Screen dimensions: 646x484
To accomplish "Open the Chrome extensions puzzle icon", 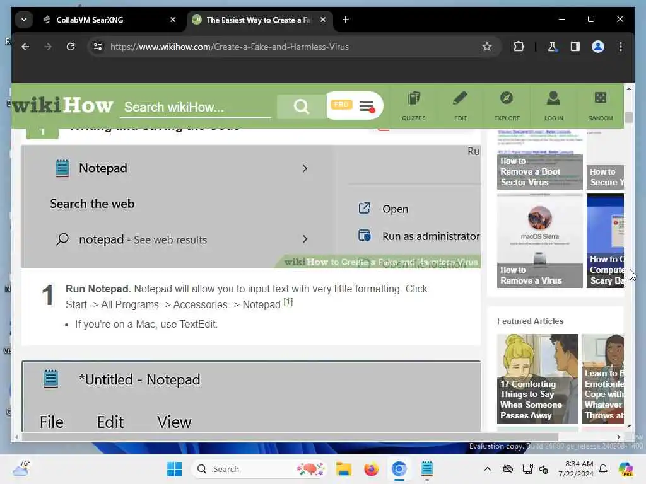I will click(519, 47).
